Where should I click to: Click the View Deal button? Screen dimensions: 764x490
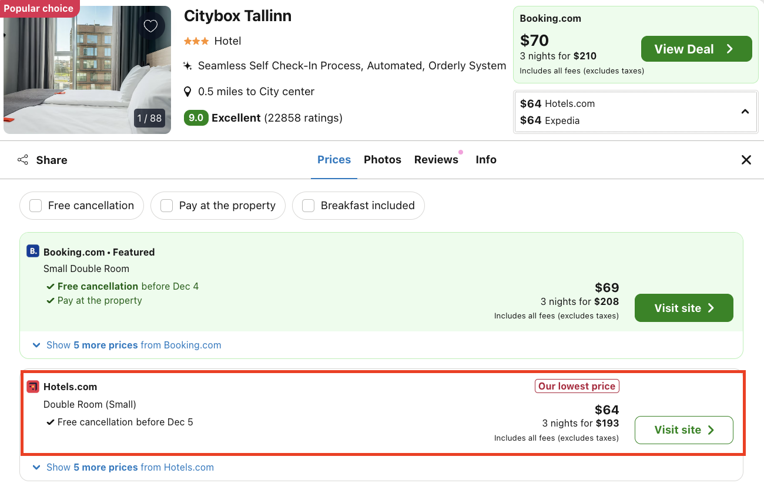click(x=696, y=49)
